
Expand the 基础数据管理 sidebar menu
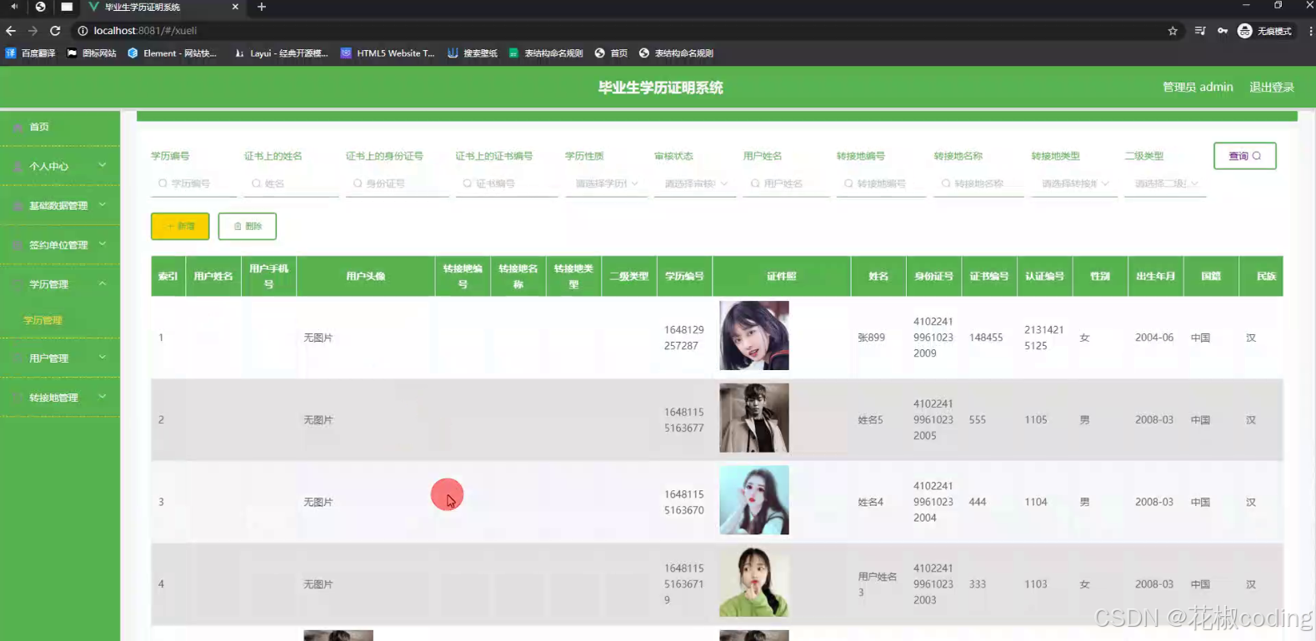click(x=60, y=206)
